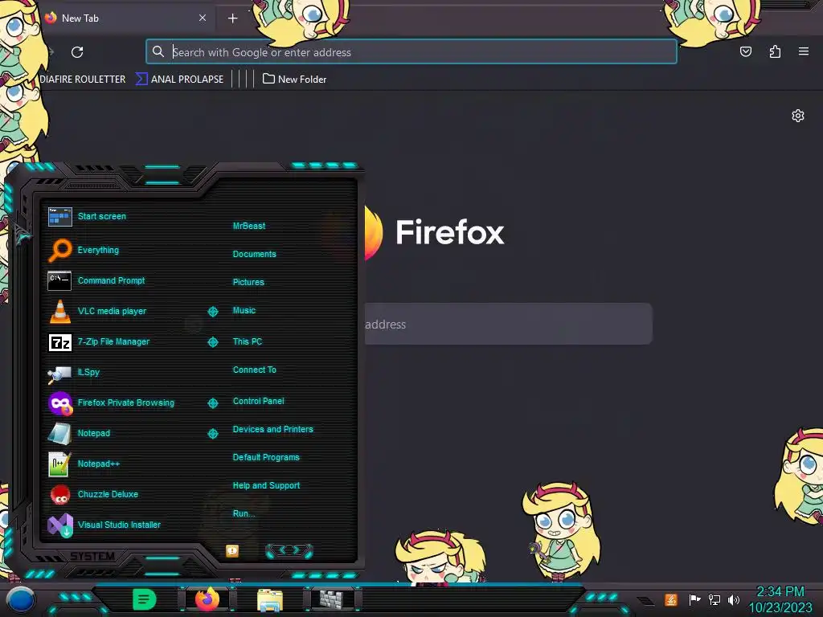Open the MrBeast user folder

tap(249, 226)
